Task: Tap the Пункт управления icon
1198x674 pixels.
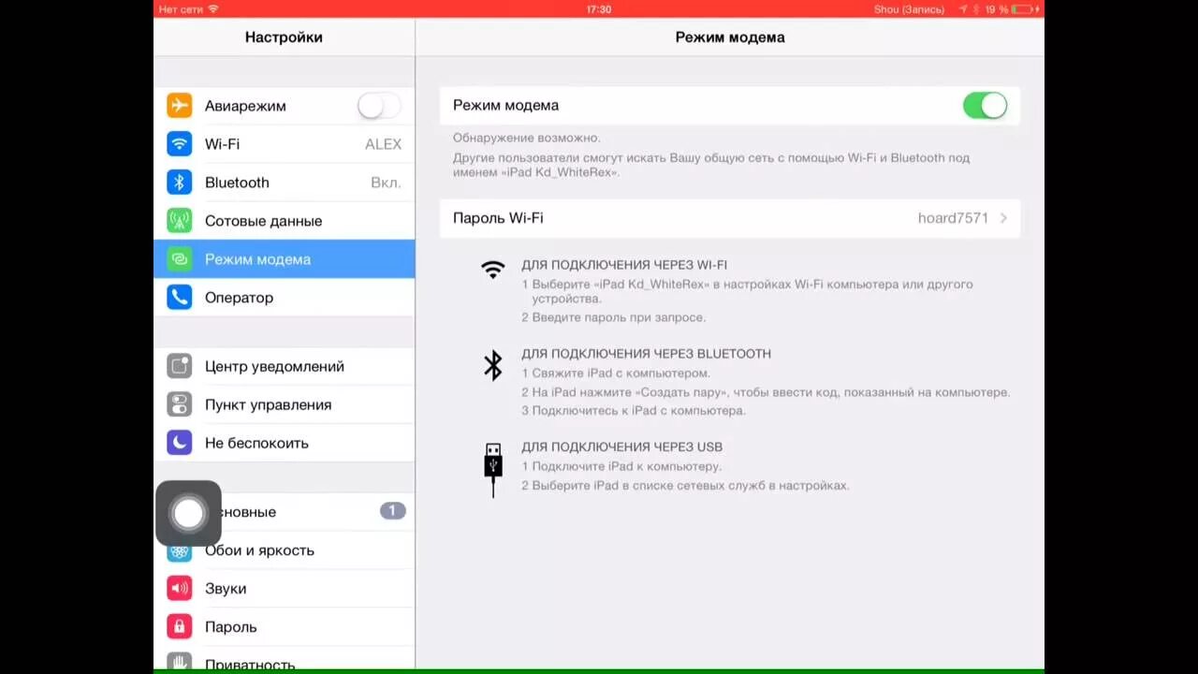Action: click(179, 404)
